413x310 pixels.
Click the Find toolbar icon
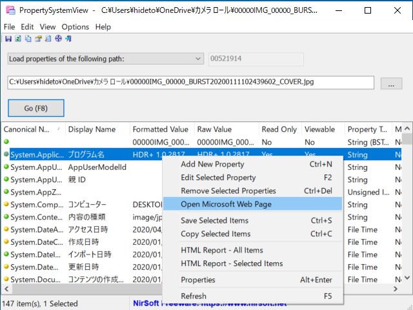tap(48, 39)
